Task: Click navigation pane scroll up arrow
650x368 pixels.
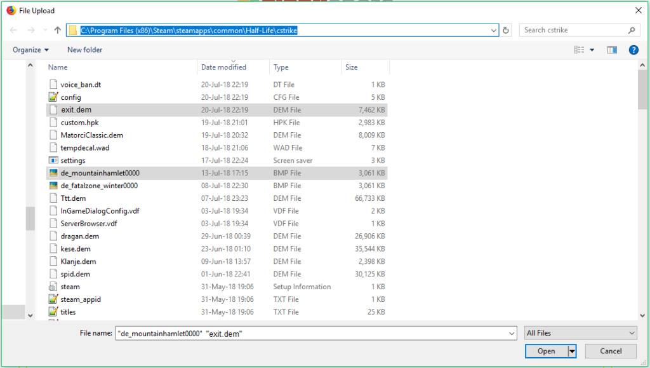Action: [x=30, y=65]
